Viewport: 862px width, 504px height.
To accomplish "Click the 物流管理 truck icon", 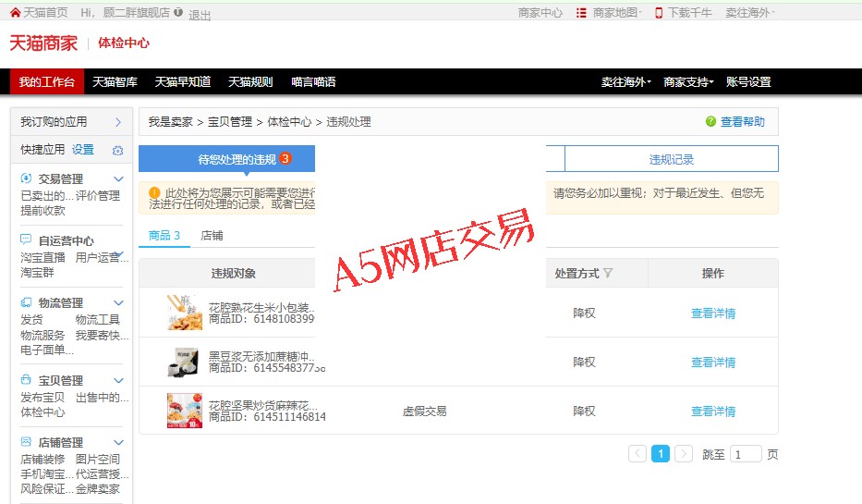I will point(26,302).
